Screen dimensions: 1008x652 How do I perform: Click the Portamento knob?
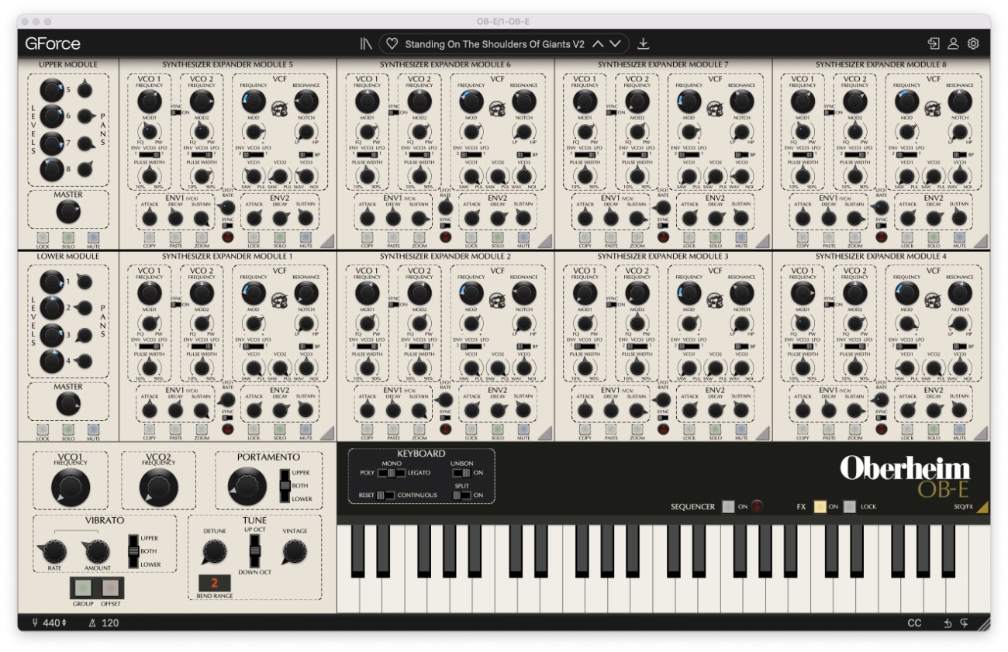[x=247, y=488]
